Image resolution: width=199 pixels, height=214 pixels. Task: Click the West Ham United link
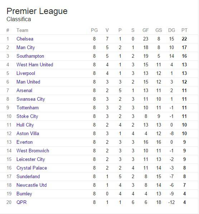(x=35, y=65)
